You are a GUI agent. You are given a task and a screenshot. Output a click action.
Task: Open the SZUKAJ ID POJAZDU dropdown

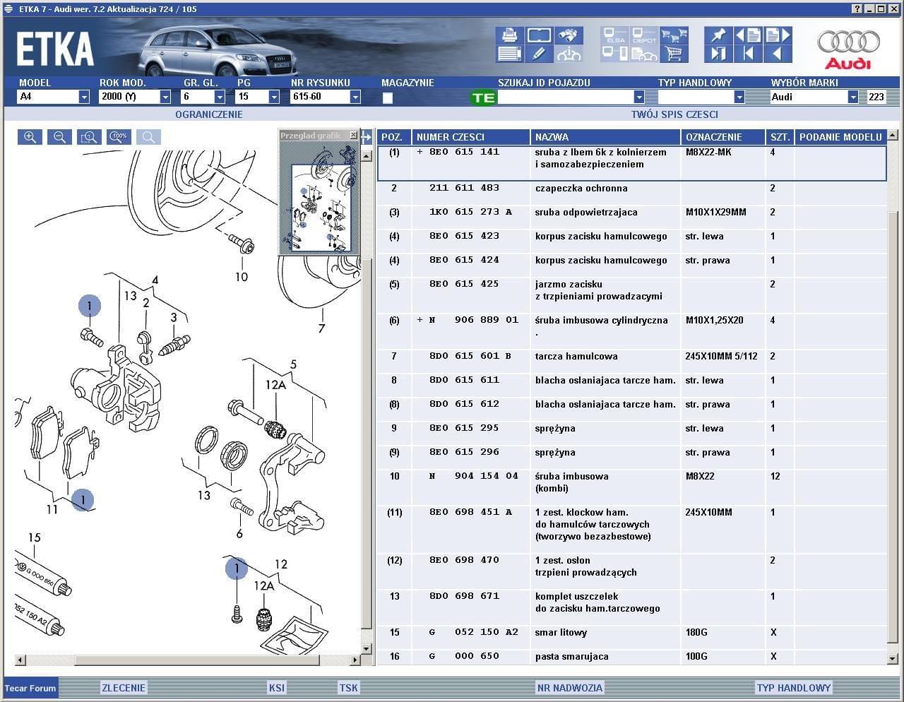click(x=639, y=97)
